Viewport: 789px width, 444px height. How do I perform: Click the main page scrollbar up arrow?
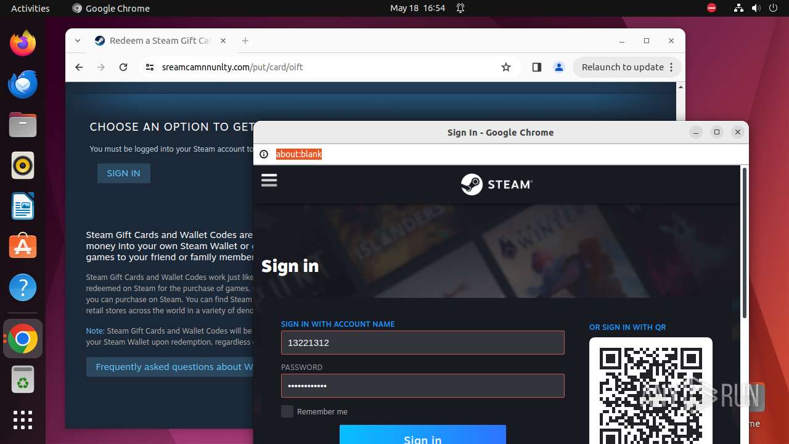(681, 87)
